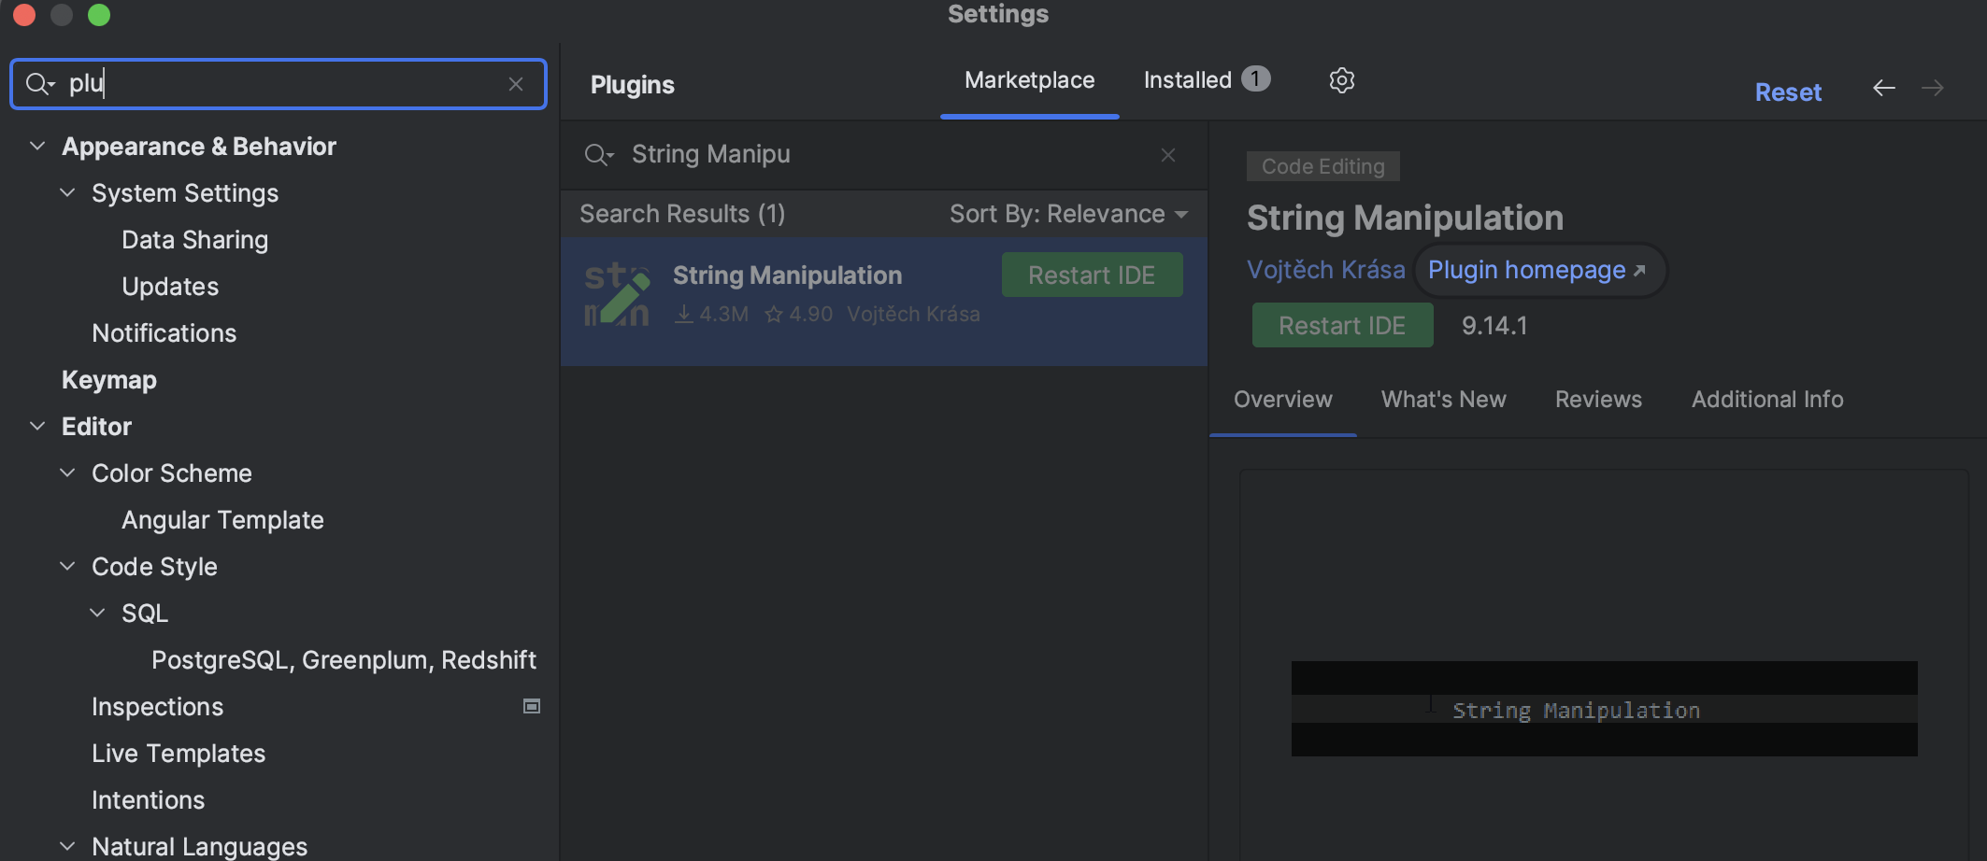Open the plugins gear settings menu

(1342, 80)
